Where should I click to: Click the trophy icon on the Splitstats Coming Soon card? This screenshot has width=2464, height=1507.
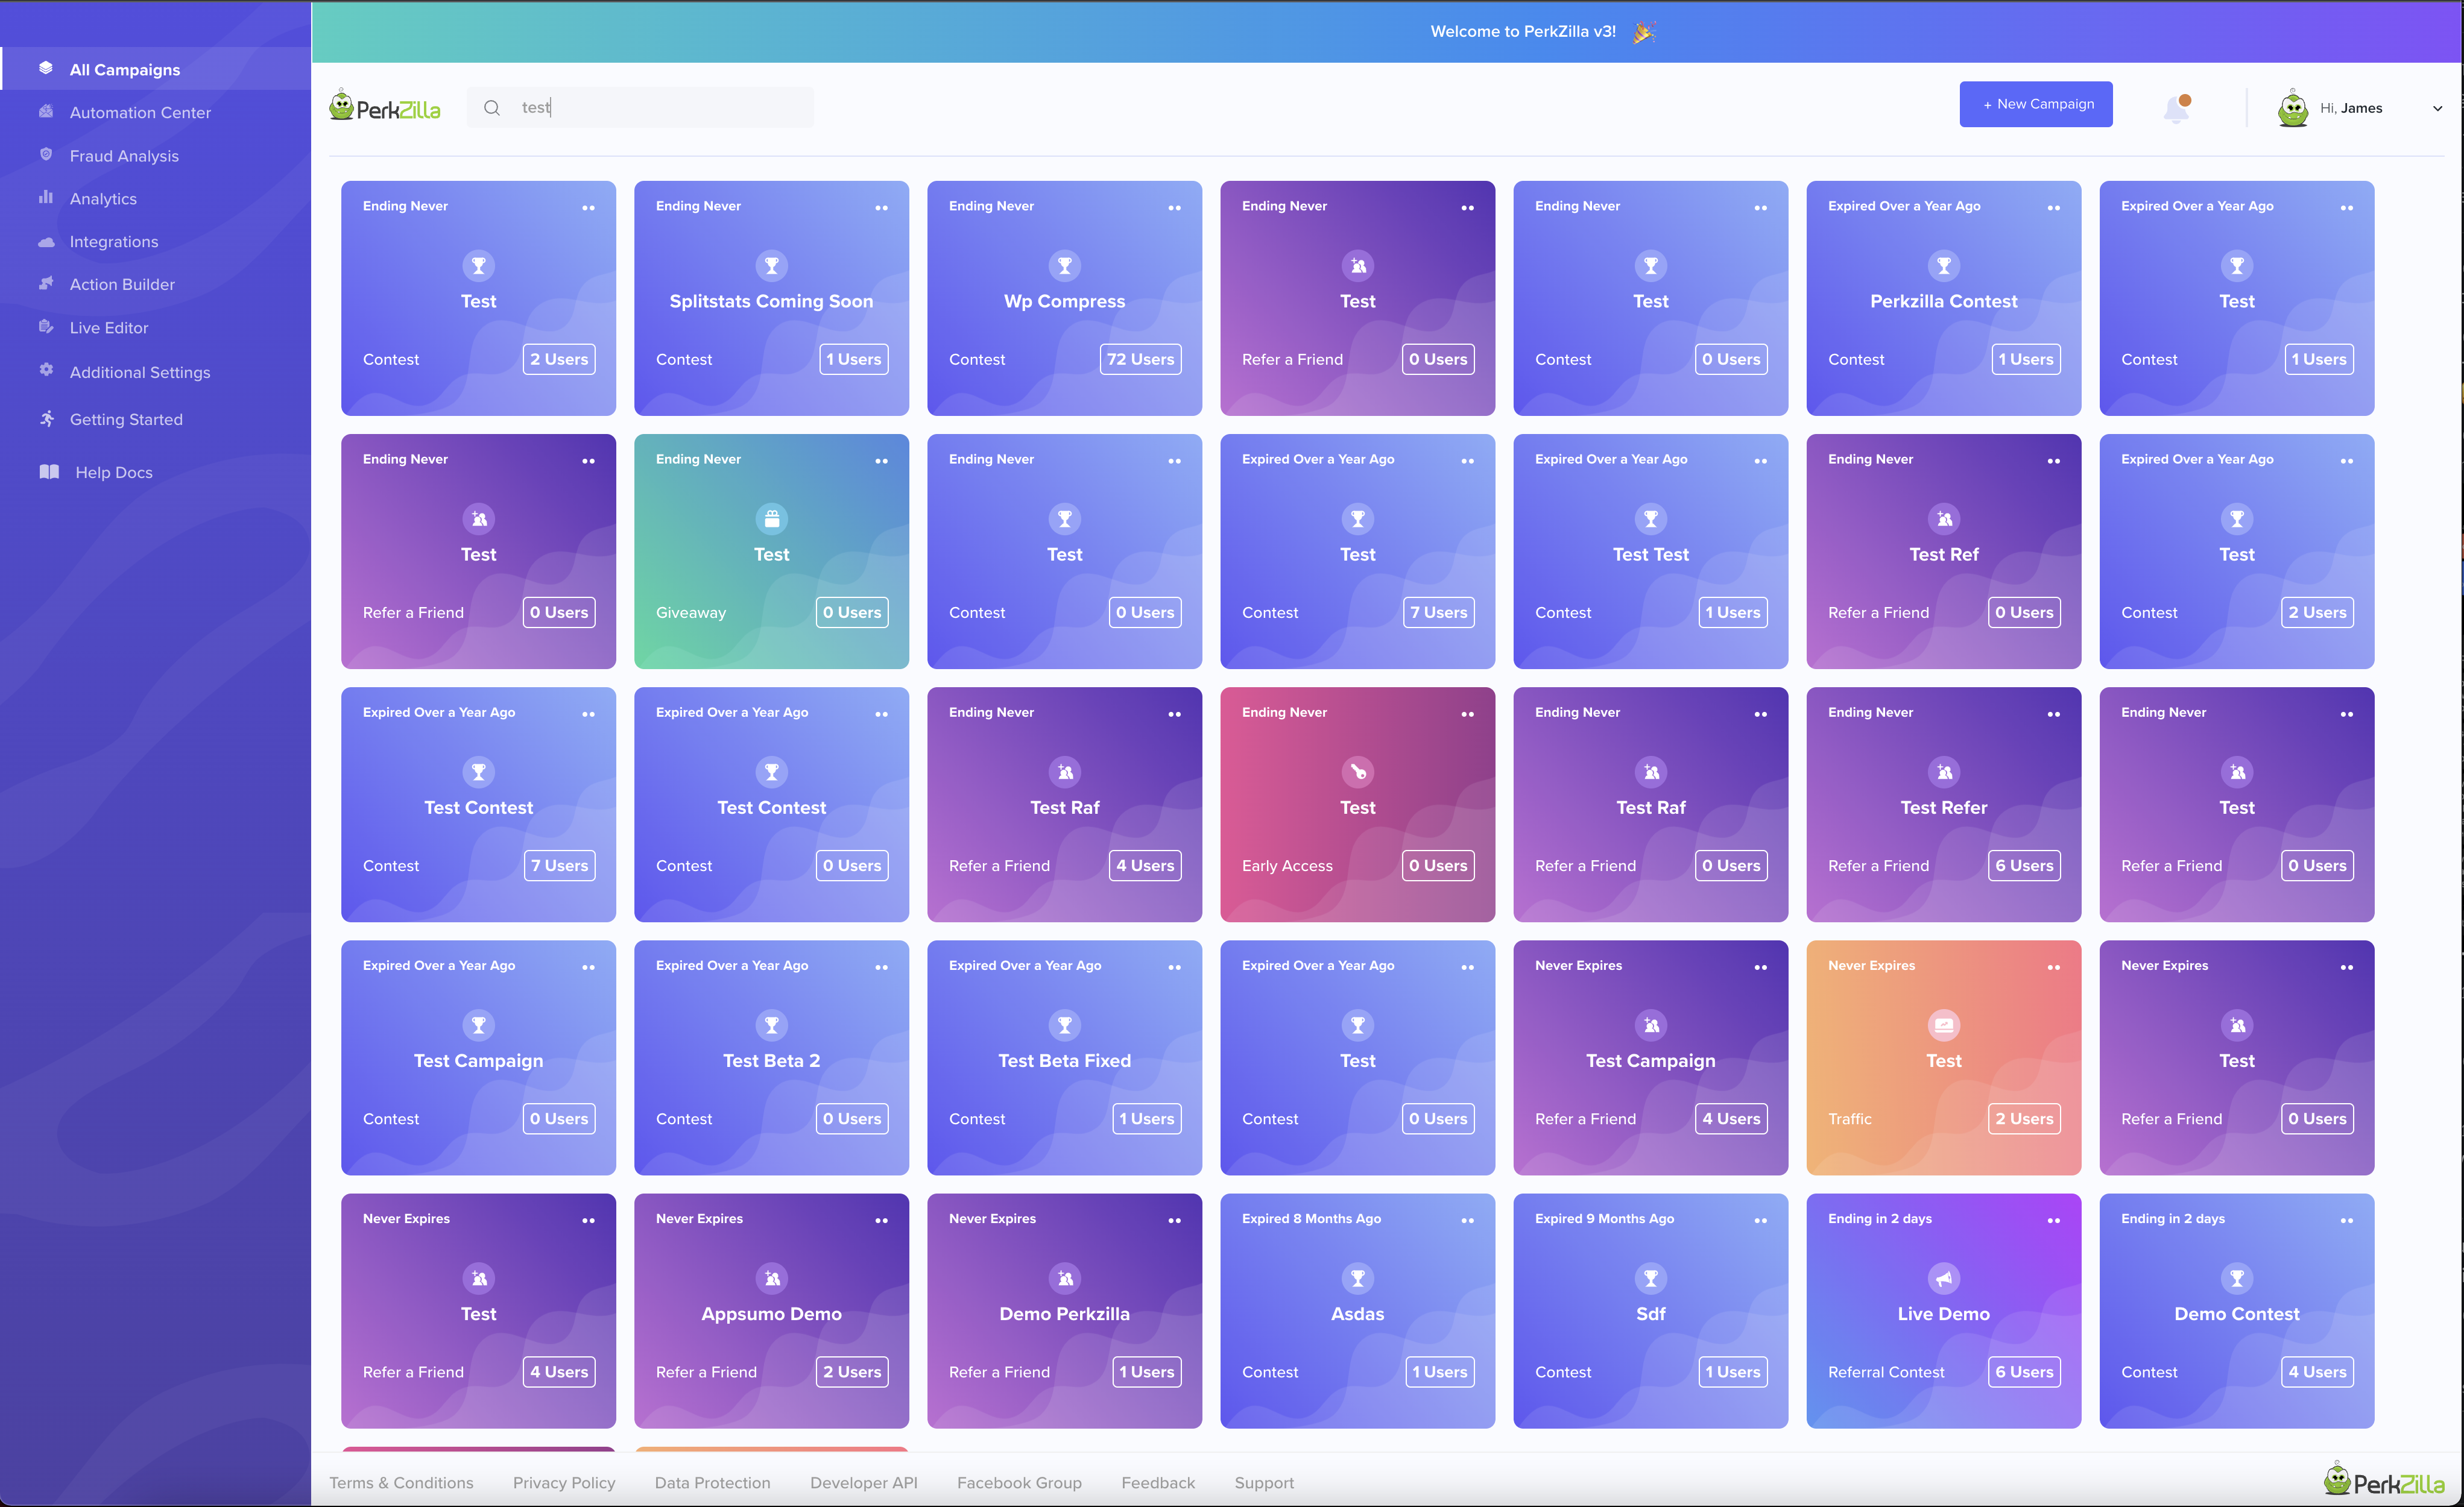click(771, 266)
